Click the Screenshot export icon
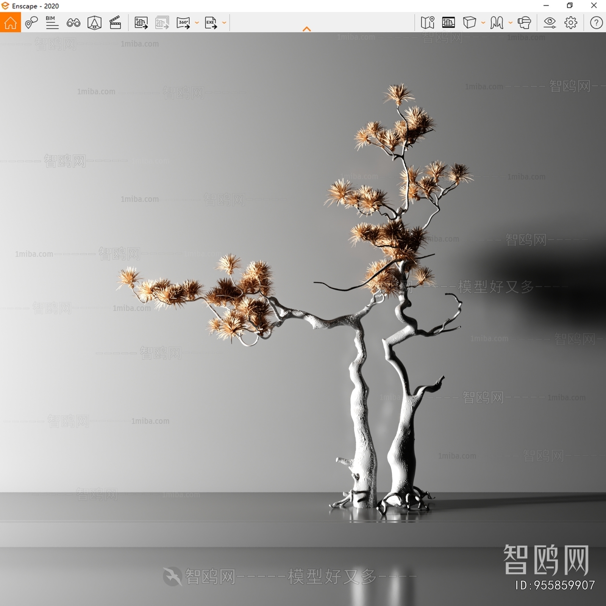Image resolution: width=606 pixels, height=606 pixels. [x=141, y=23]
